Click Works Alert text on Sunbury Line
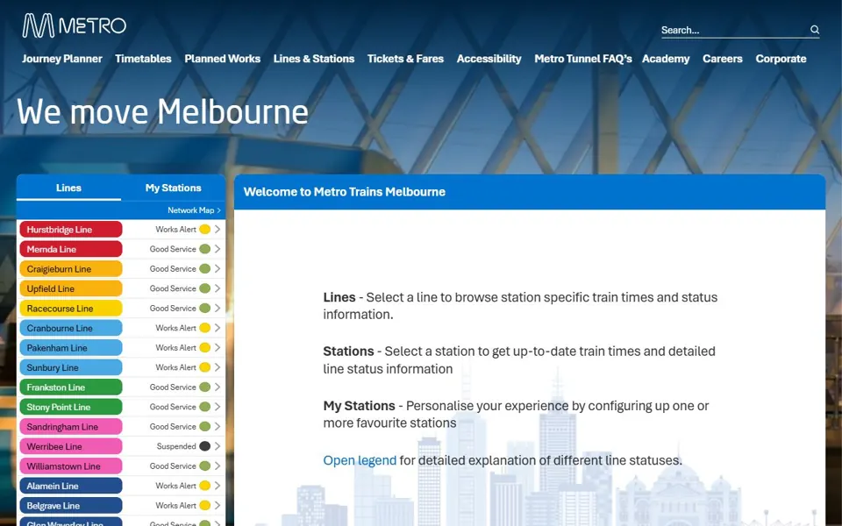 pyautogui.click(x=175, y=367)
